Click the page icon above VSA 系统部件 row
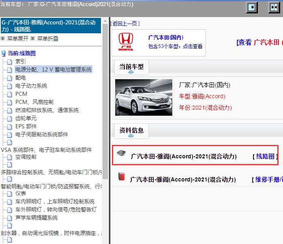 10,143
